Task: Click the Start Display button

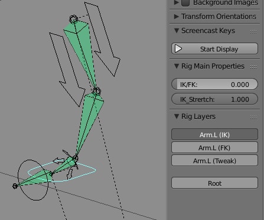Action: point(214,48)
